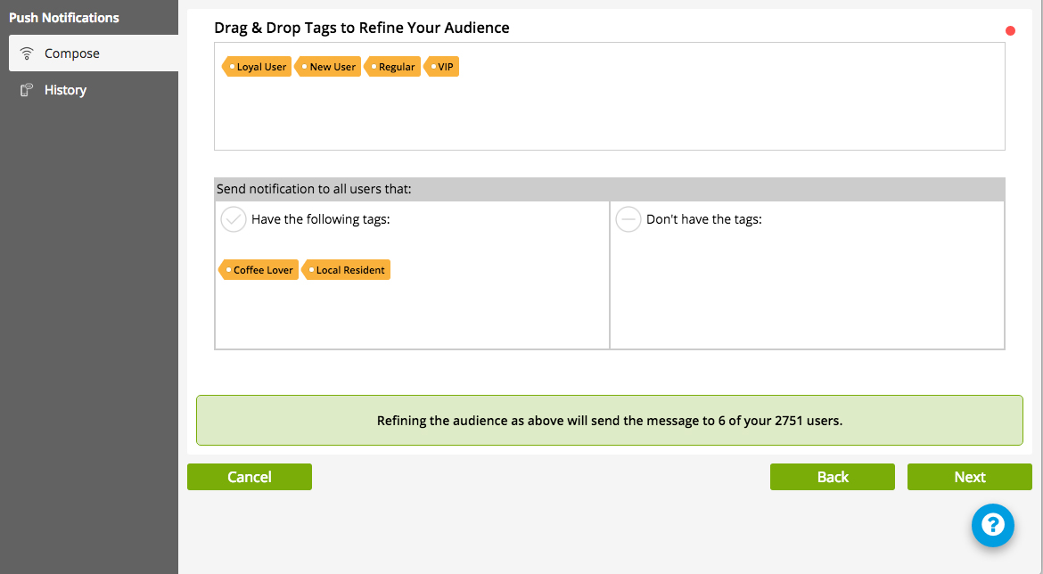Click the Coffee Lover tag

[x=259, y=270]
